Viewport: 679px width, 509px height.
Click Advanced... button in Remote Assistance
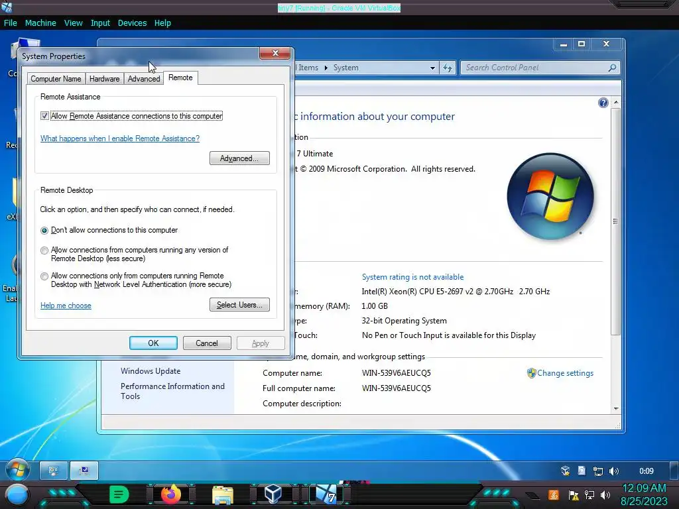tap(239, 158)
